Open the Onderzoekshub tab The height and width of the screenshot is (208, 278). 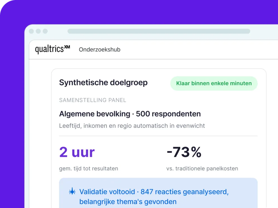point(99,49)
